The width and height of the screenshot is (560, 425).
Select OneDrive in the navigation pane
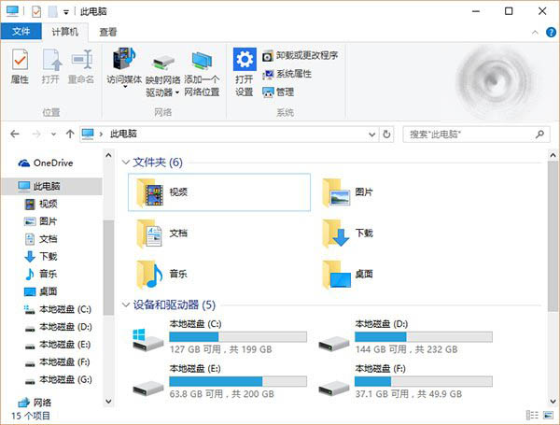46,163
